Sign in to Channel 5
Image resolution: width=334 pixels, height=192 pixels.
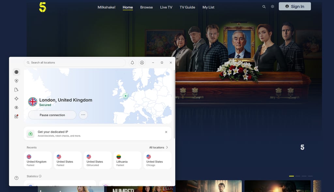click(x=295, y=7)
